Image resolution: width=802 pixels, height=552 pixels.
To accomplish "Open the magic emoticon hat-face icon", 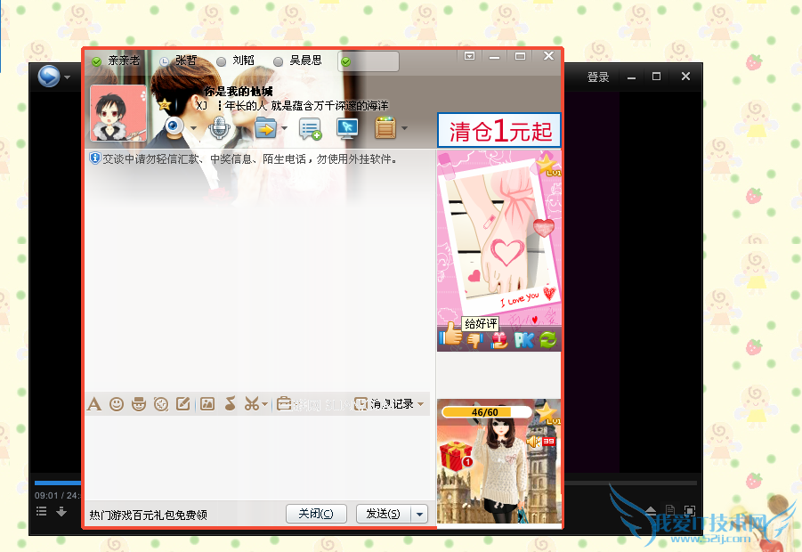I will pyautogui.click(x=139, y=404).
